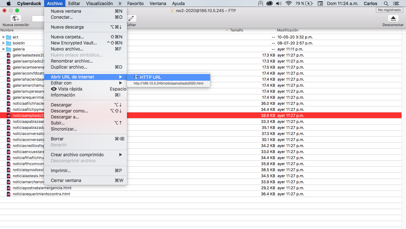Image resolution: width=406 pixels, height=229 pixels.
Task: Click the volume speaker icon
Action: [x=279, y=3]
